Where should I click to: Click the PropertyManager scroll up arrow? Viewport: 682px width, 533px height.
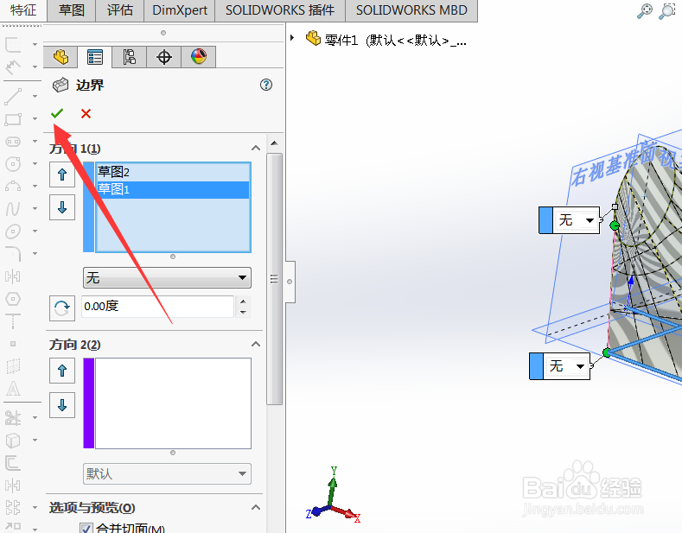point(274,143)
